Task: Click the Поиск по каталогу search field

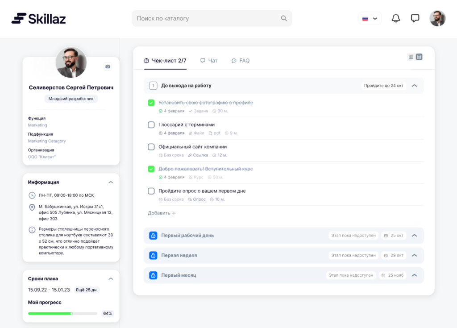Action: tap(212, 18)
